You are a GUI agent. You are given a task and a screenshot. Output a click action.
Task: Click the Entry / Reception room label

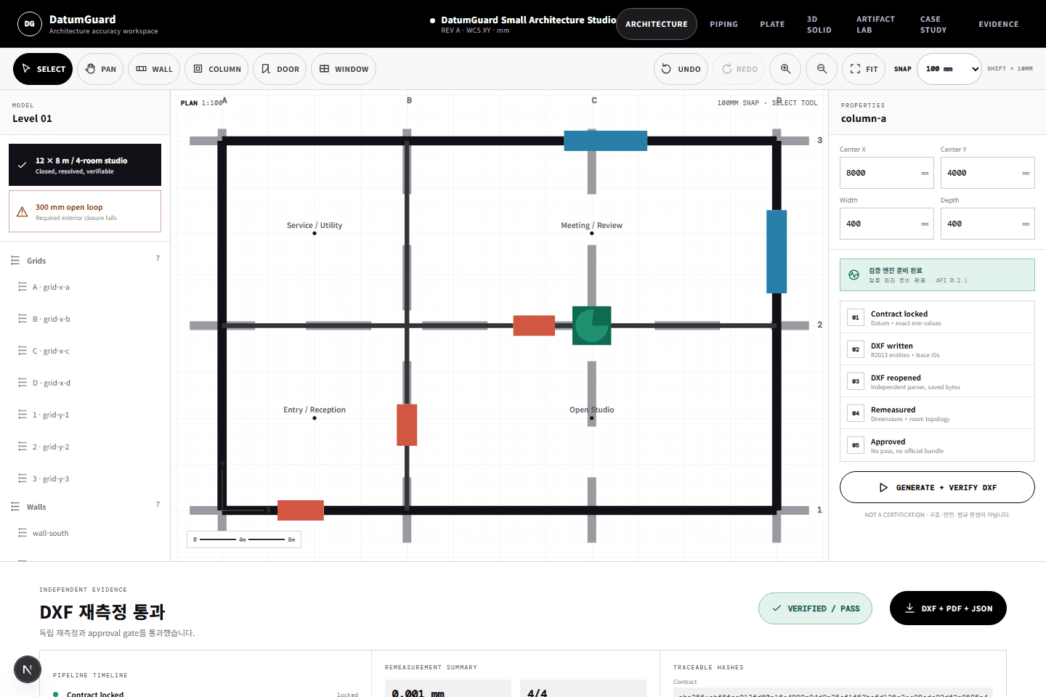click(315, 409)
